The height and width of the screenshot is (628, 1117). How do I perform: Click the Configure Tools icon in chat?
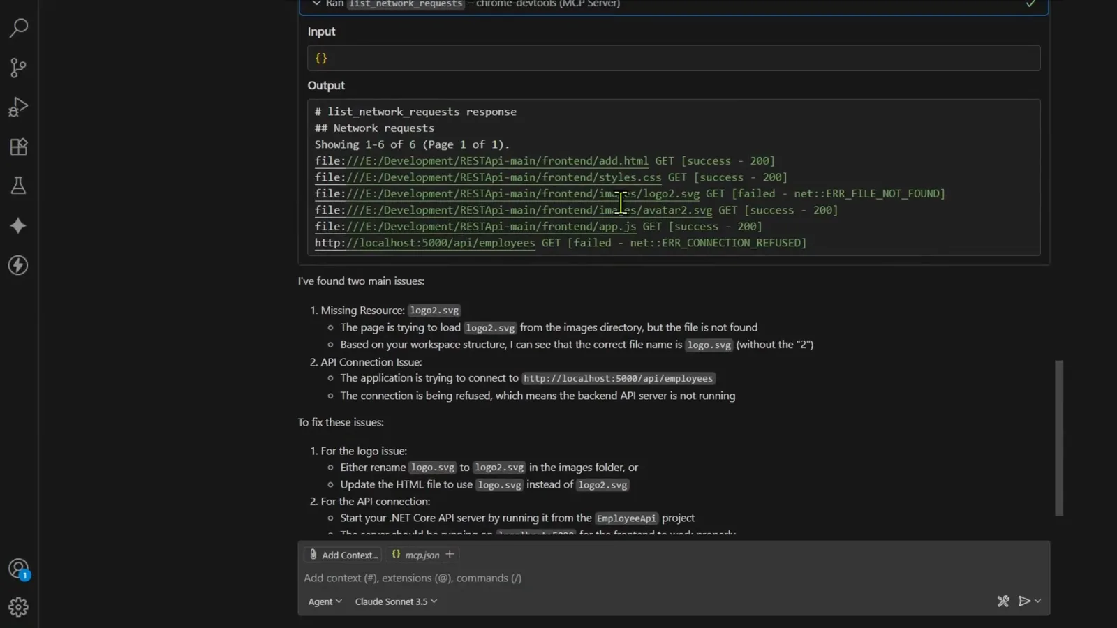point(1003,601)
